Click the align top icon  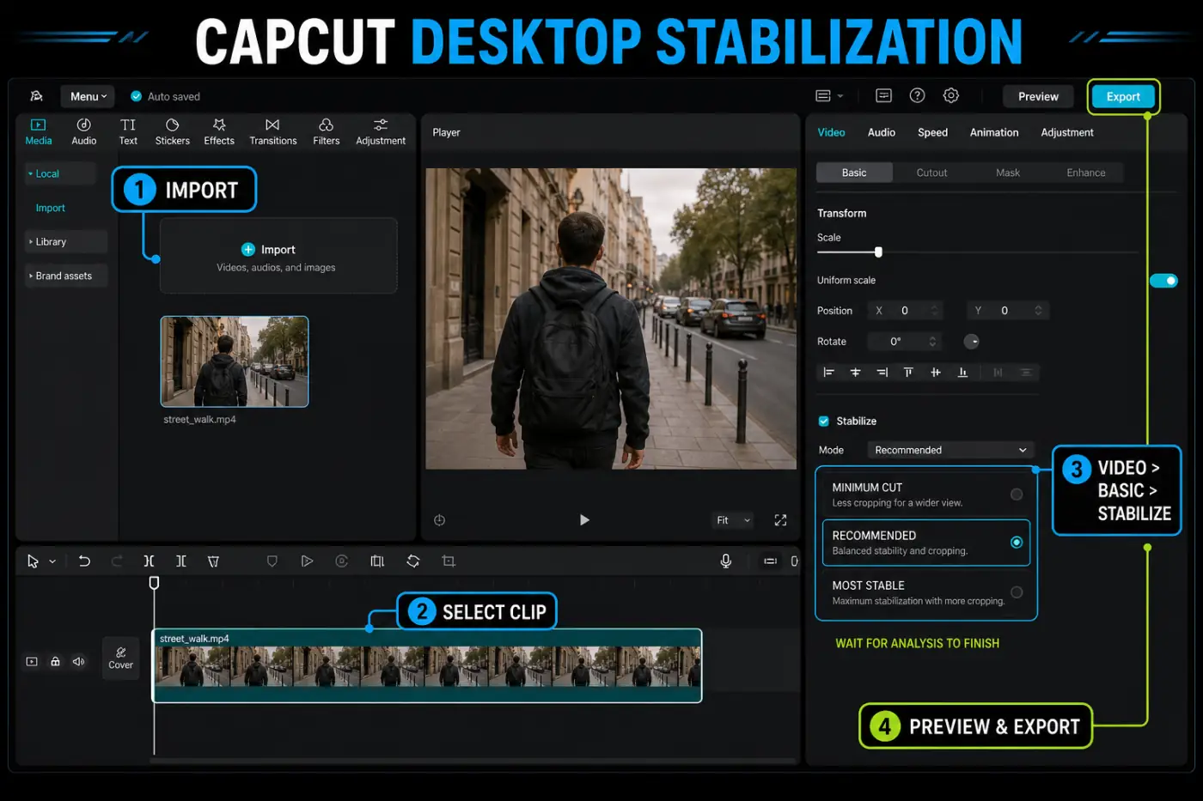[x=908, y=372]
